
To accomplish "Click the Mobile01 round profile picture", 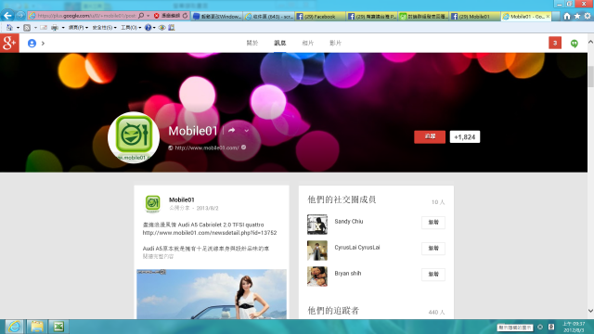I will (134, 137).
